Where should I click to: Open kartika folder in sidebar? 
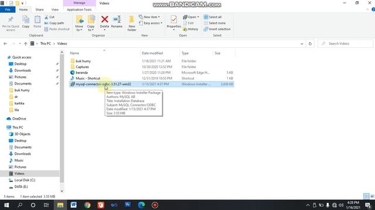coord(19,103)
